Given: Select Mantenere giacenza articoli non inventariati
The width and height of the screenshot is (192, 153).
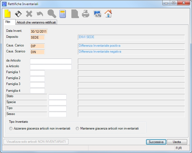Looking at the screenshot, I should tap(107, 128).
